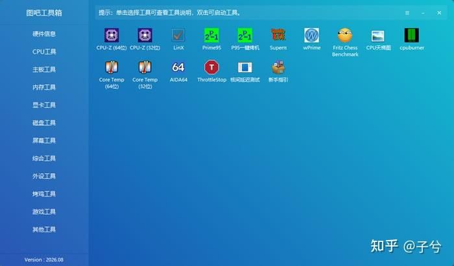Switch to the 内存工具 category
The width and height of the screenshot is (454, 266).
click(x=44, y=87)
